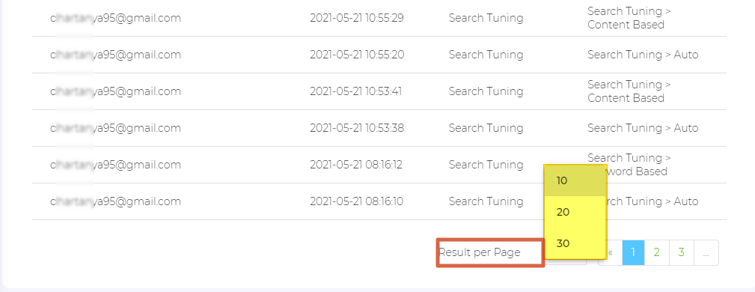Select the 2021-05-21 10:53:41 timestamp cell
The height and width of the screenshot is (292, 755).
[356, 91]
